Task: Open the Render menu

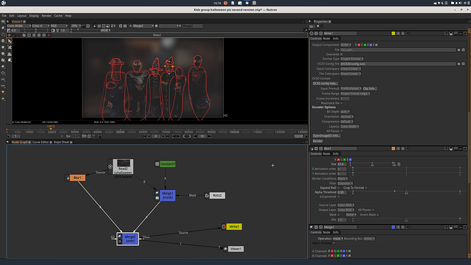Action: coord(46,16)
